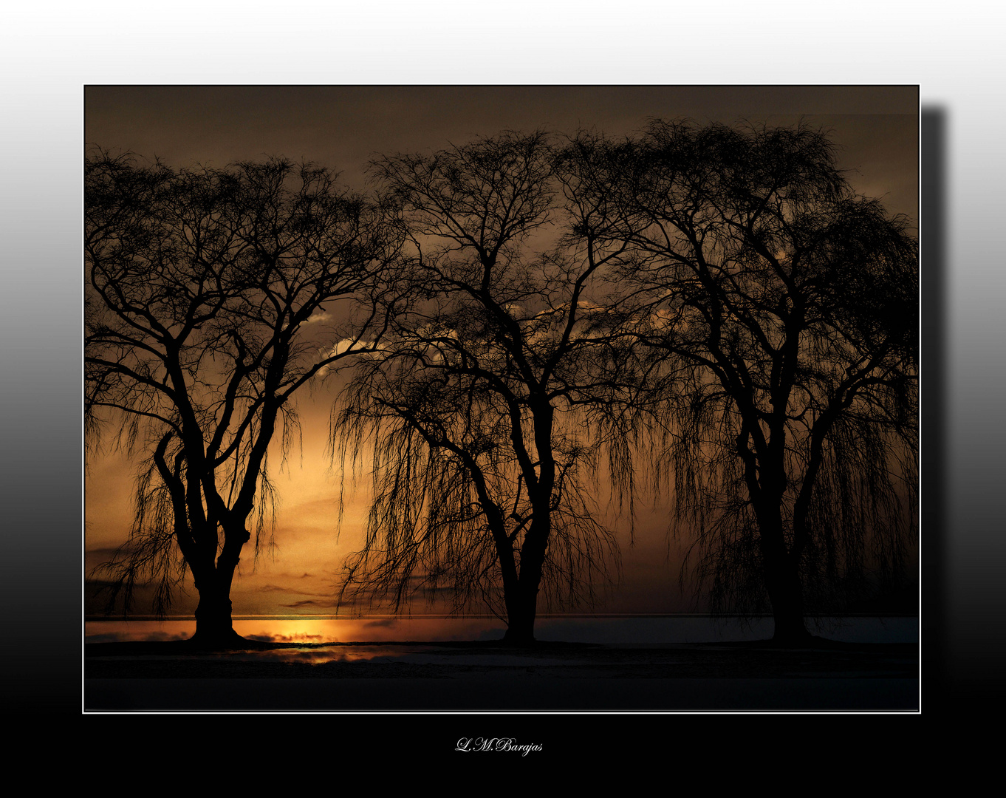Click the L.M.Barajas signature text
1006x798 pixels.
pyautogui.click(x=499, y=746)
